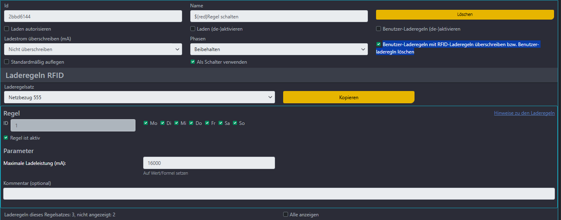Toggle the Sa weekday checkbox
Viewport: 561px width, 220px height.
click(x=221, y=123)
